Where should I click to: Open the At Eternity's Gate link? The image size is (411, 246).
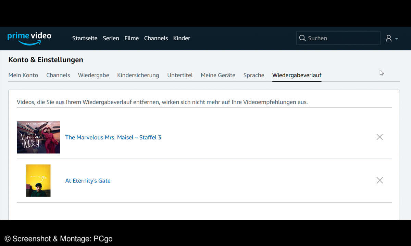coord(88,181)
